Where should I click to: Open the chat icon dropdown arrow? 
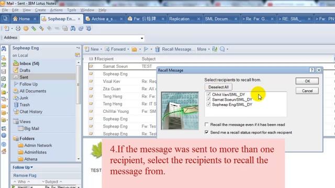227,49
